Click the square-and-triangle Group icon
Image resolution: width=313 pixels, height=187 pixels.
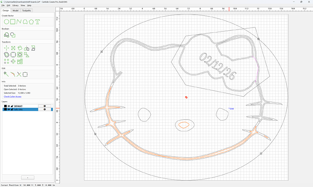coord(27,55)
